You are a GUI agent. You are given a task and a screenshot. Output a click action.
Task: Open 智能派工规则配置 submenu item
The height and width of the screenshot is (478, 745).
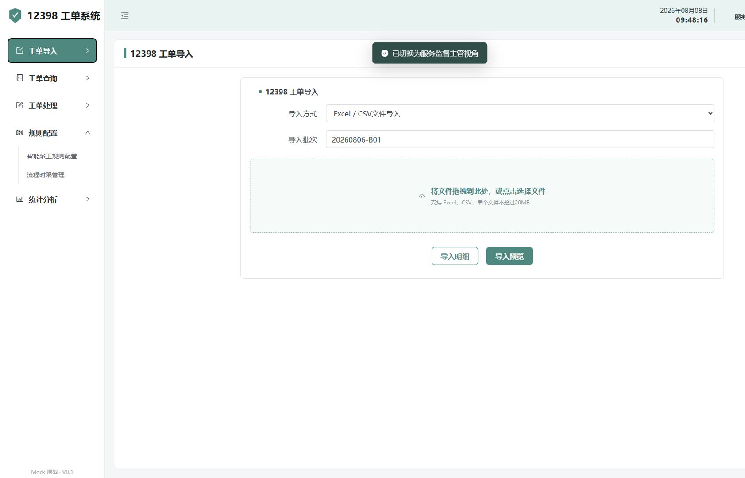[52, 156]
